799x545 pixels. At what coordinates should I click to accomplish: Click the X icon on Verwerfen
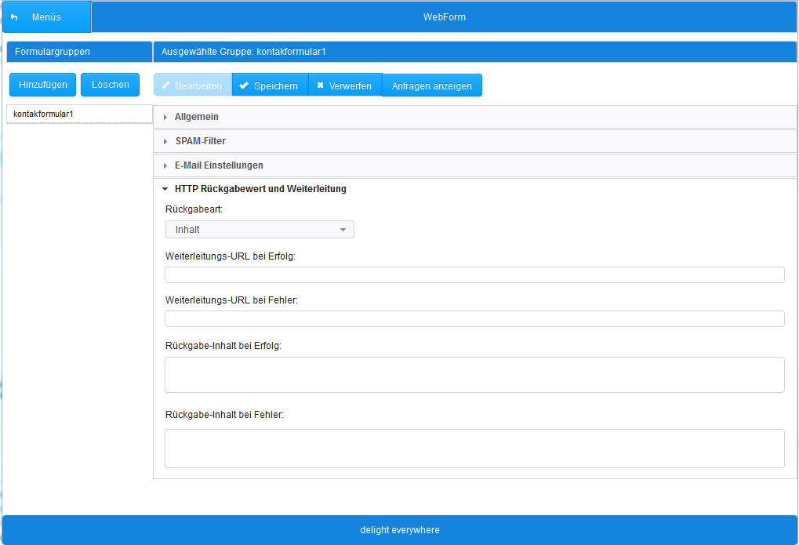click(x=320, y=85)
